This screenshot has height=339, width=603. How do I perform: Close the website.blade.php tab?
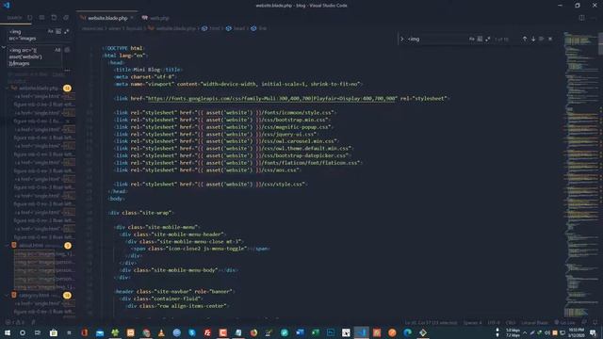(132, 18)
